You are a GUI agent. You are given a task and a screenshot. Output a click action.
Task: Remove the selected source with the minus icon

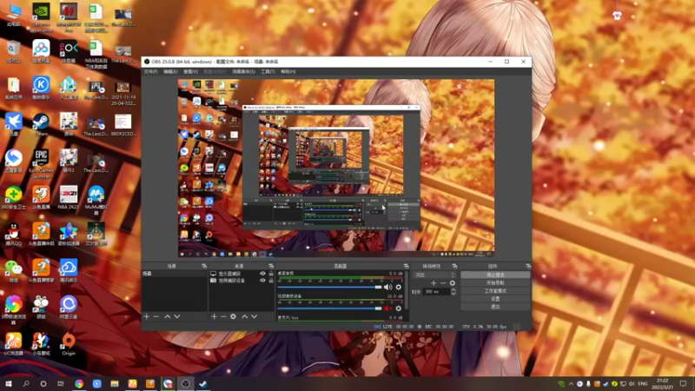[x=223, y=316]
